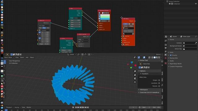Click the X-ray toggle icon in viewport header
Image resolution: width=198 pixels, height=111 pixels.
point(149,58)
